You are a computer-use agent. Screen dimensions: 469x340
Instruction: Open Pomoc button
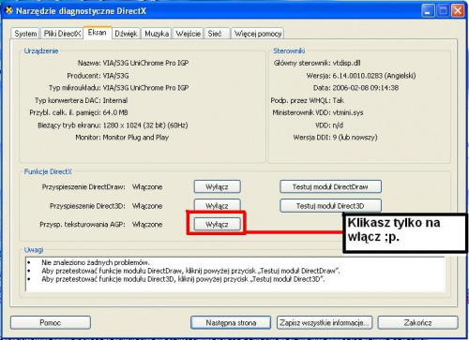coord(51,322)
